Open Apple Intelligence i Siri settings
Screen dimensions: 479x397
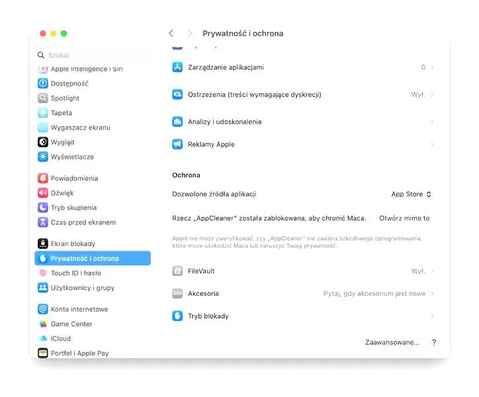(87, 69)
